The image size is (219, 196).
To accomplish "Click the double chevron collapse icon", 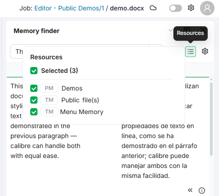I will tap(190, 190).
